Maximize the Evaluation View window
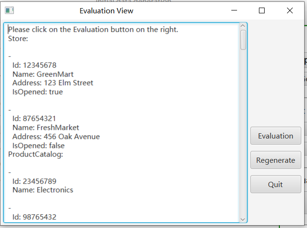 point(262,10)
